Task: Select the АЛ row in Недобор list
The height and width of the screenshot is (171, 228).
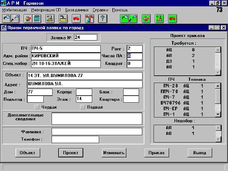Action: (184, 128)
